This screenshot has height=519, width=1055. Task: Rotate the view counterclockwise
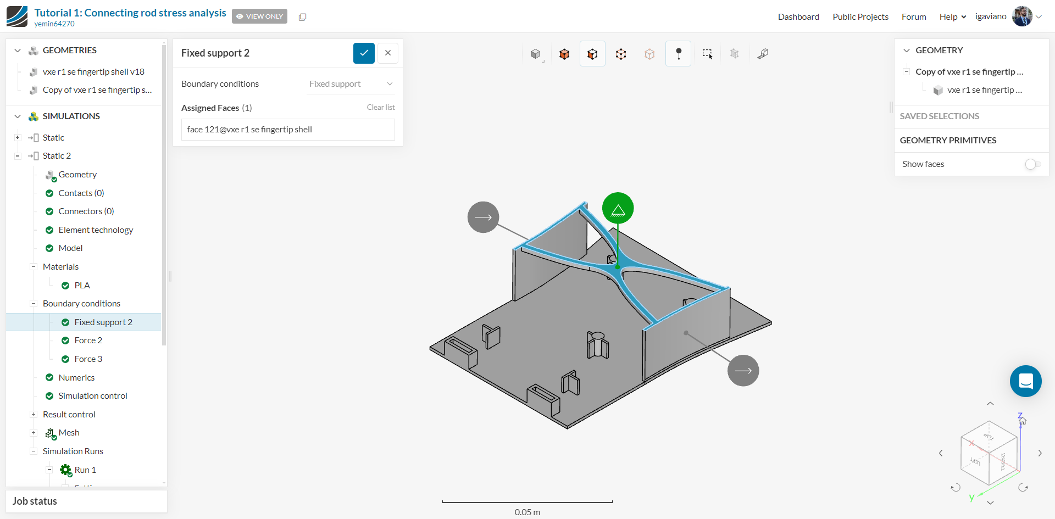(x=956, y=487)
